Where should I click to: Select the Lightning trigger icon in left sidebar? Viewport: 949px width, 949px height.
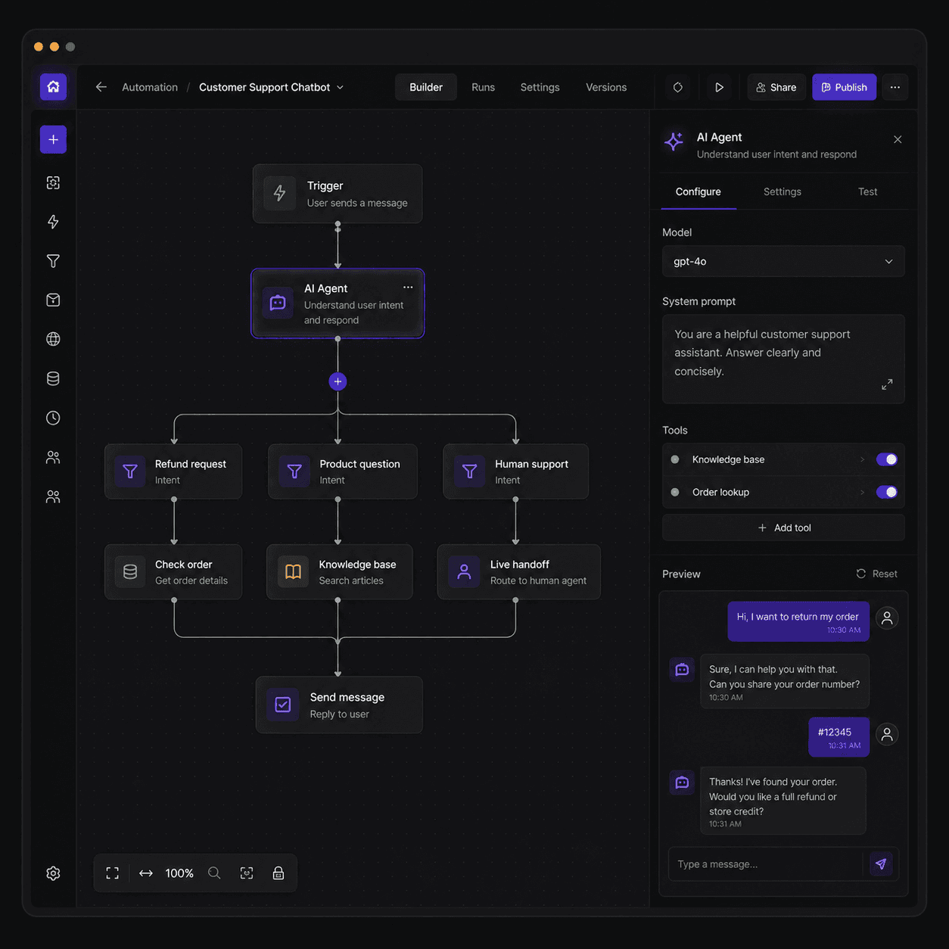(53, 221)
